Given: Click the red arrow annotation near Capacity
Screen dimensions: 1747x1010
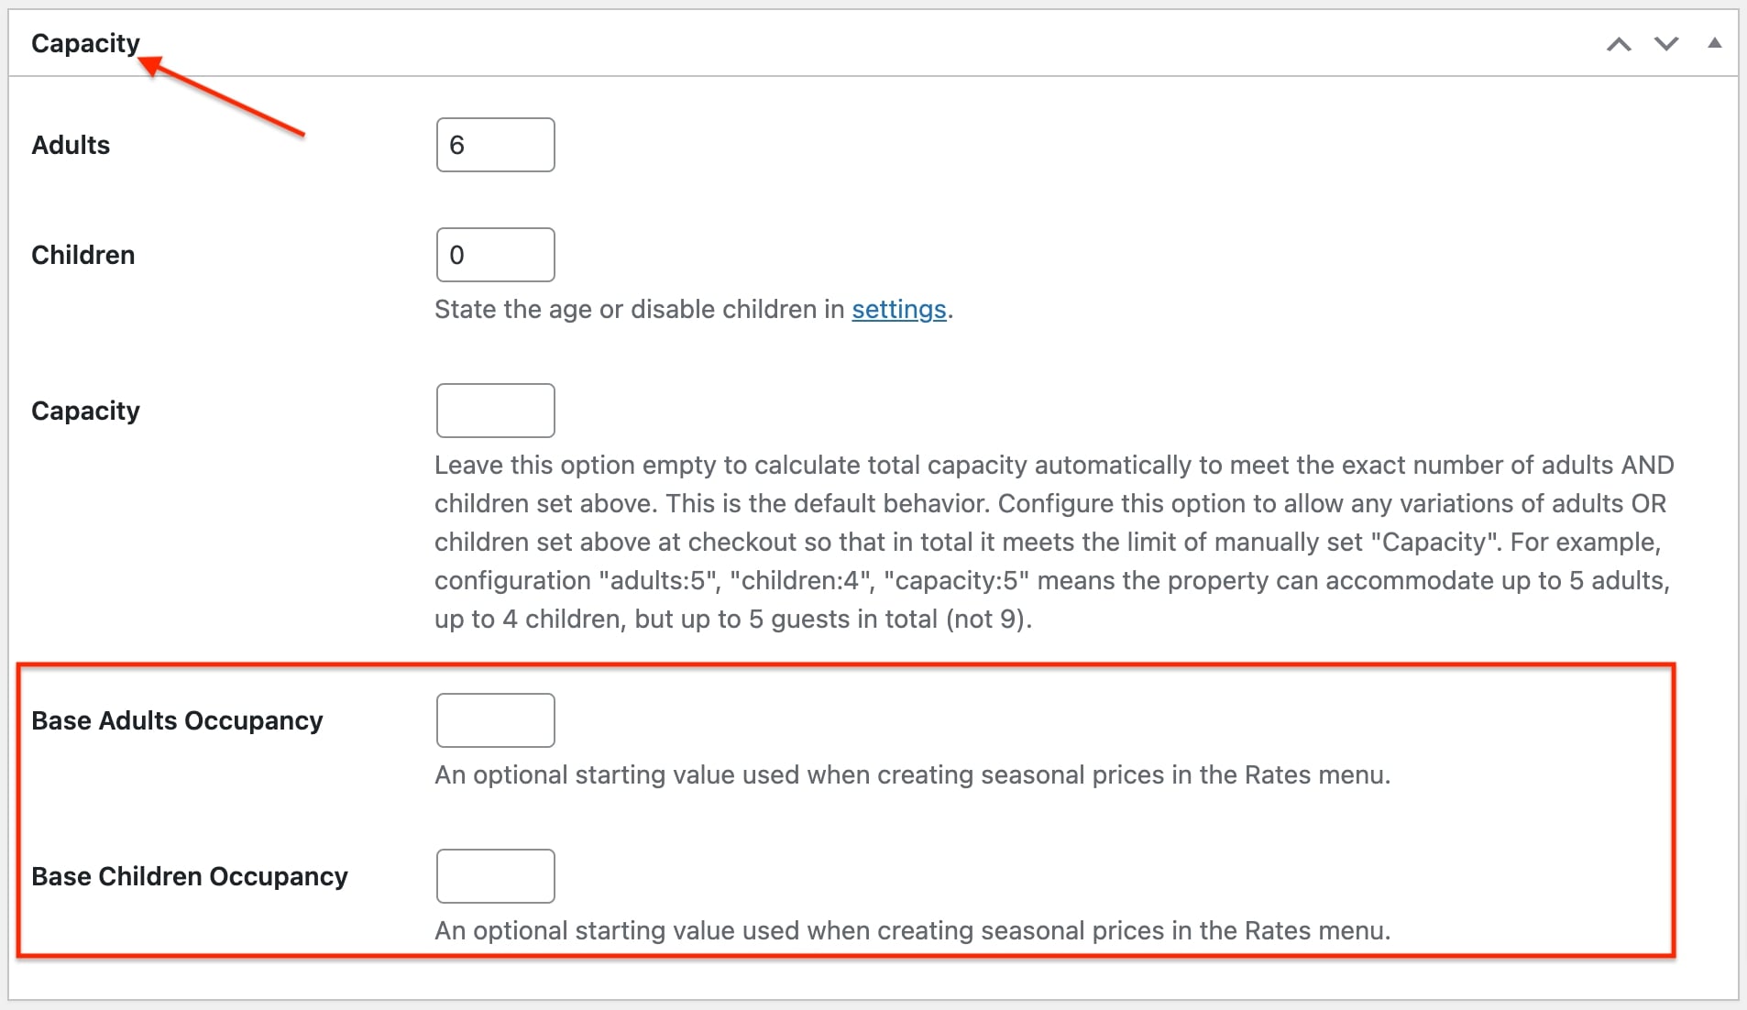Looking at the screenshot, I should pyautogui.click(x=222, y=97).
